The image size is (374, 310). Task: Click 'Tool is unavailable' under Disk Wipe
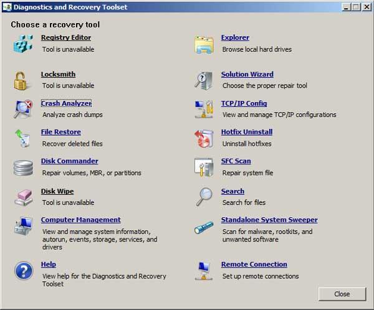[68, 202]
